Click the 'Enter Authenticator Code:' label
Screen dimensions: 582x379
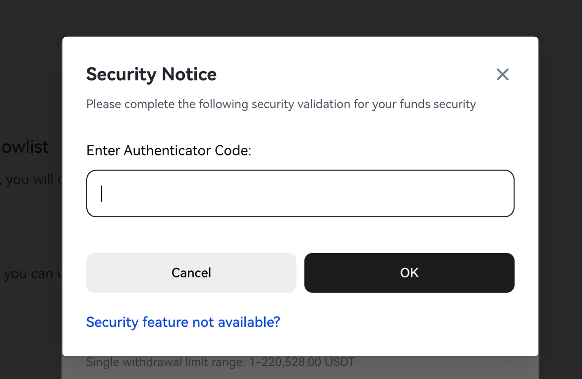tap(169, 150)
